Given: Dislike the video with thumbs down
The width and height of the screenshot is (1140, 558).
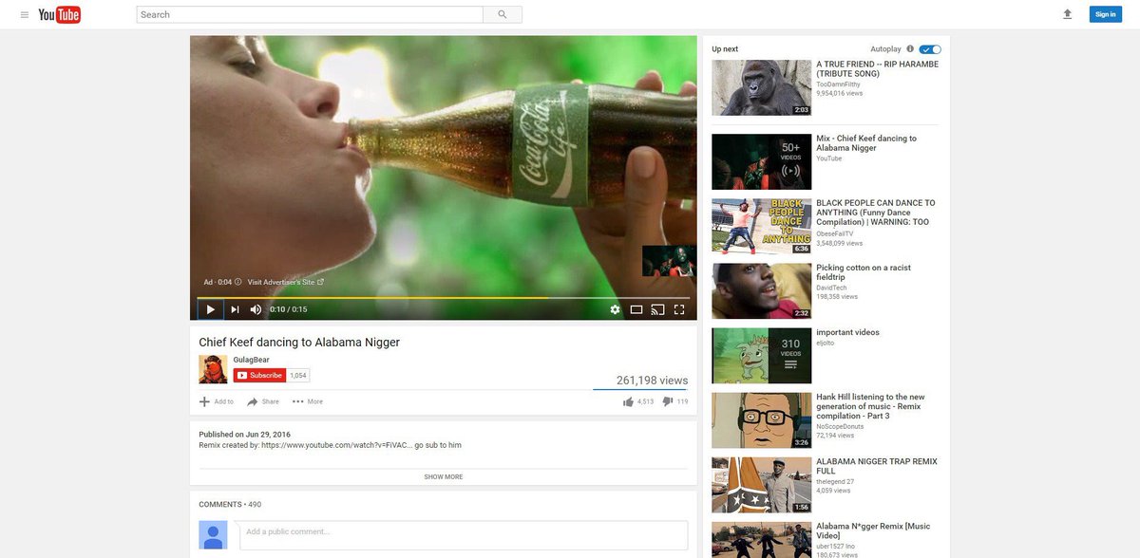Looking at the screenshot, I should click(x=667, y=401).
